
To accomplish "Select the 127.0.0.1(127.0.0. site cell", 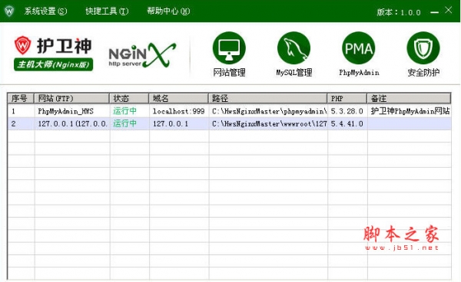I will [72, 123].
